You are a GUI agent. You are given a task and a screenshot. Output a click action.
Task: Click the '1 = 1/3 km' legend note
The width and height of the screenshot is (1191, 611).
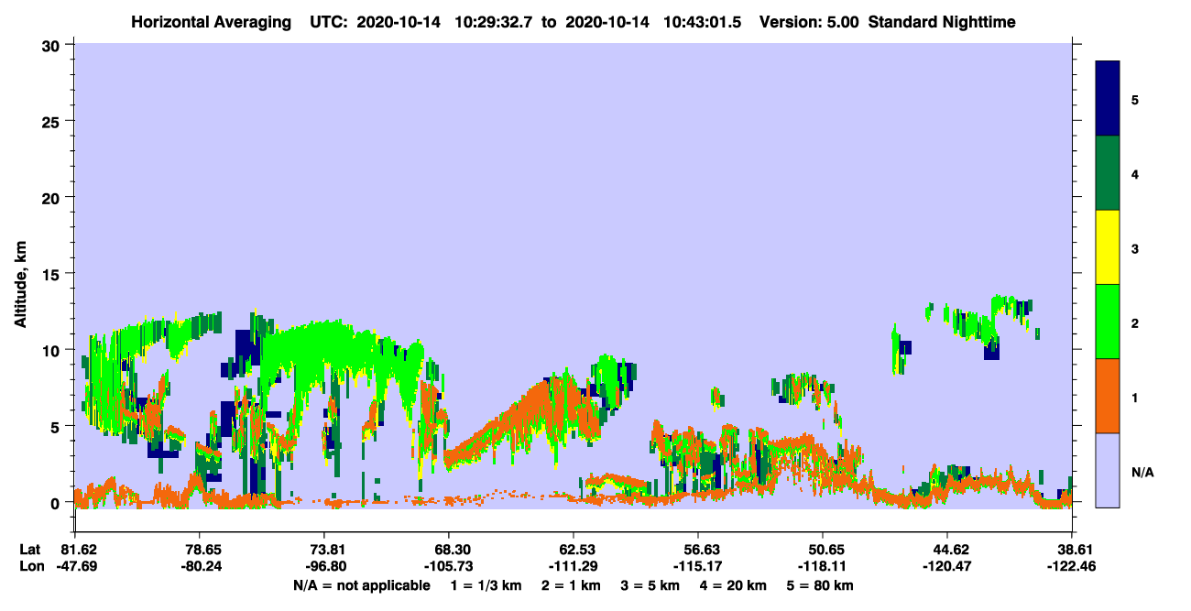point(486,585)
